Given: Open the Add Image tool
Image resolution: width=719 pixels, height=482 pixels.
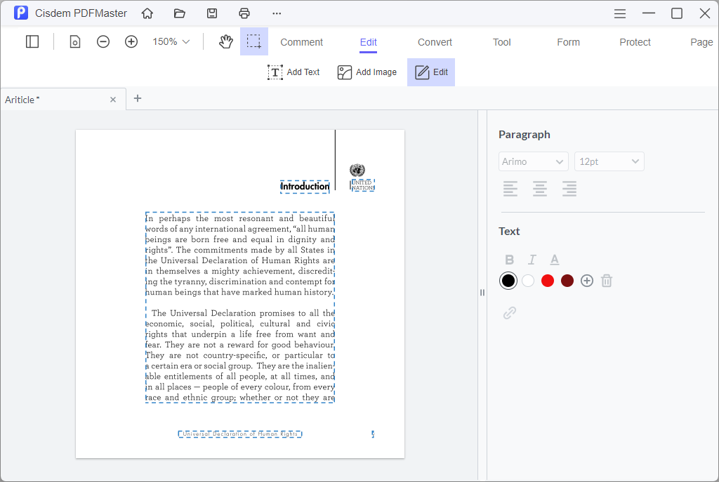Looking at the screenshot, I should tap(366, 72).
